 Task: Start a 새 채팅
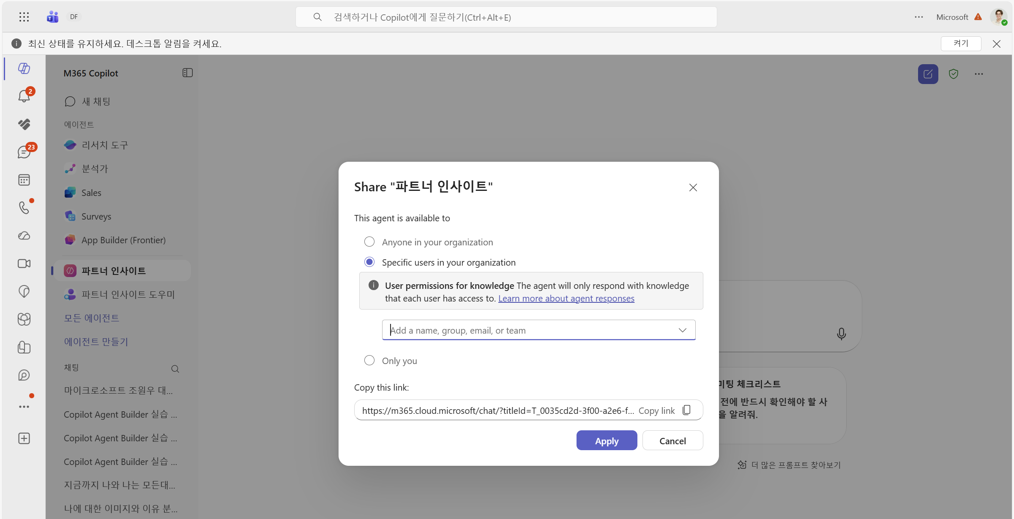(87, 101)
